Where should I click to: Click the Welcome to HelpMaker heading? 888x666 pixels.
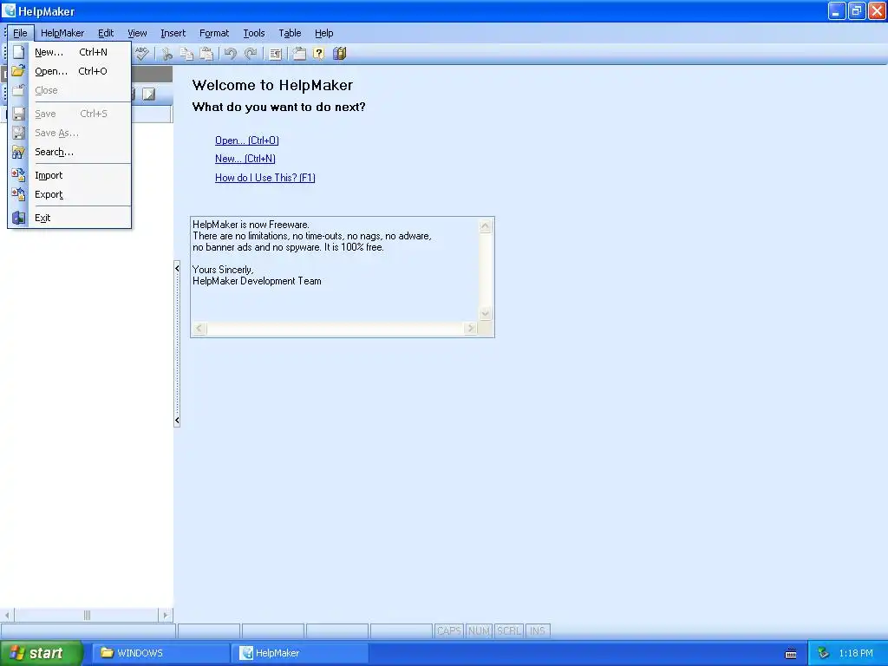click(x=272, y=86)
